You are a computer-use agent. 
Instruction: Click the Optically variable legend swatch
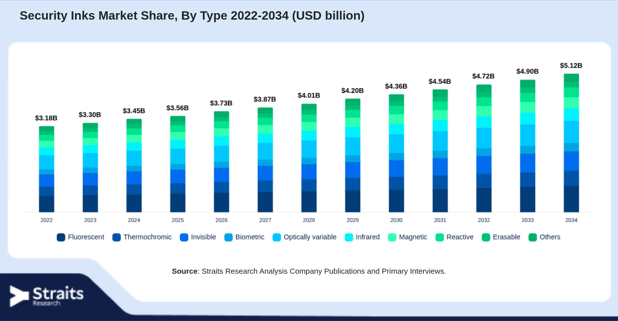tap(277, 237)
